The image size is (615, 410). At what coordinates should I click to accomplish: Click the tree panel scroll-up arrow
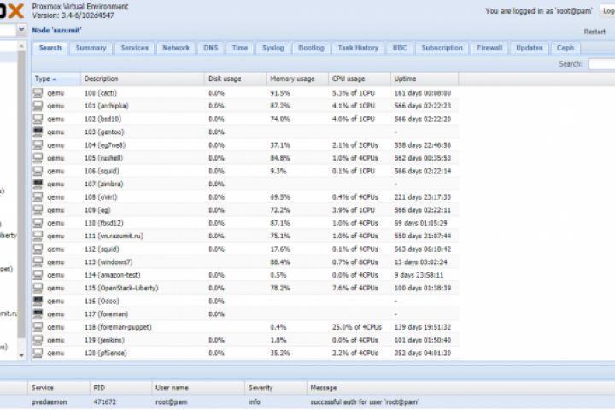pyautogui.click(x=21, y=46)
